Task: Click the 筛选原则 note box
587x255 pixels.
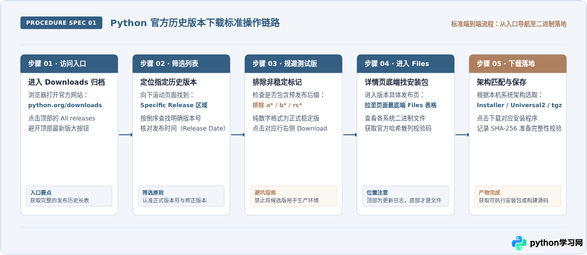Action: 181,196
